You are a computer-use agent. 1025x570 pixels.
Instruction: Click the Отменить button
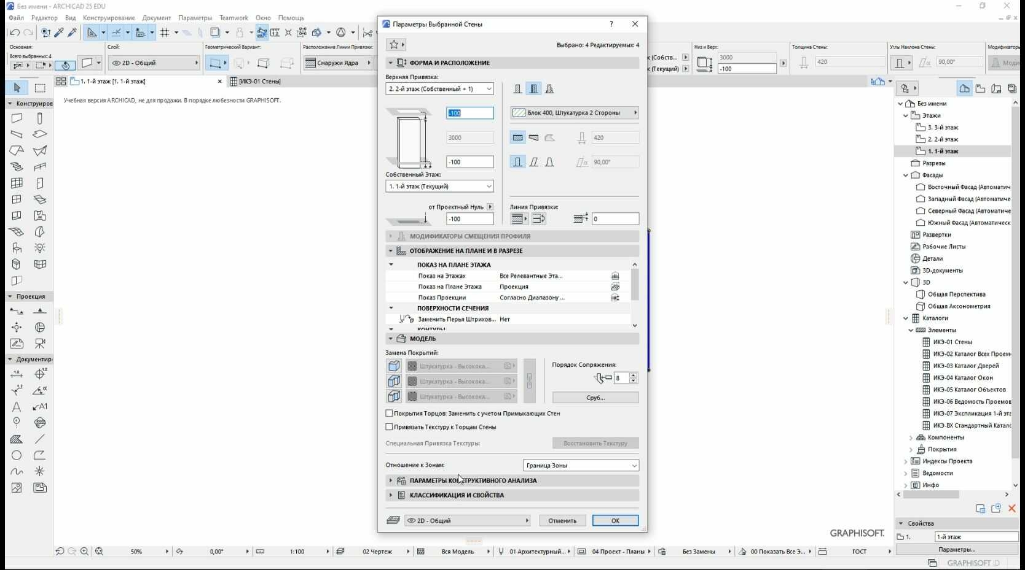pyautogui.click(x=562, y=520)
